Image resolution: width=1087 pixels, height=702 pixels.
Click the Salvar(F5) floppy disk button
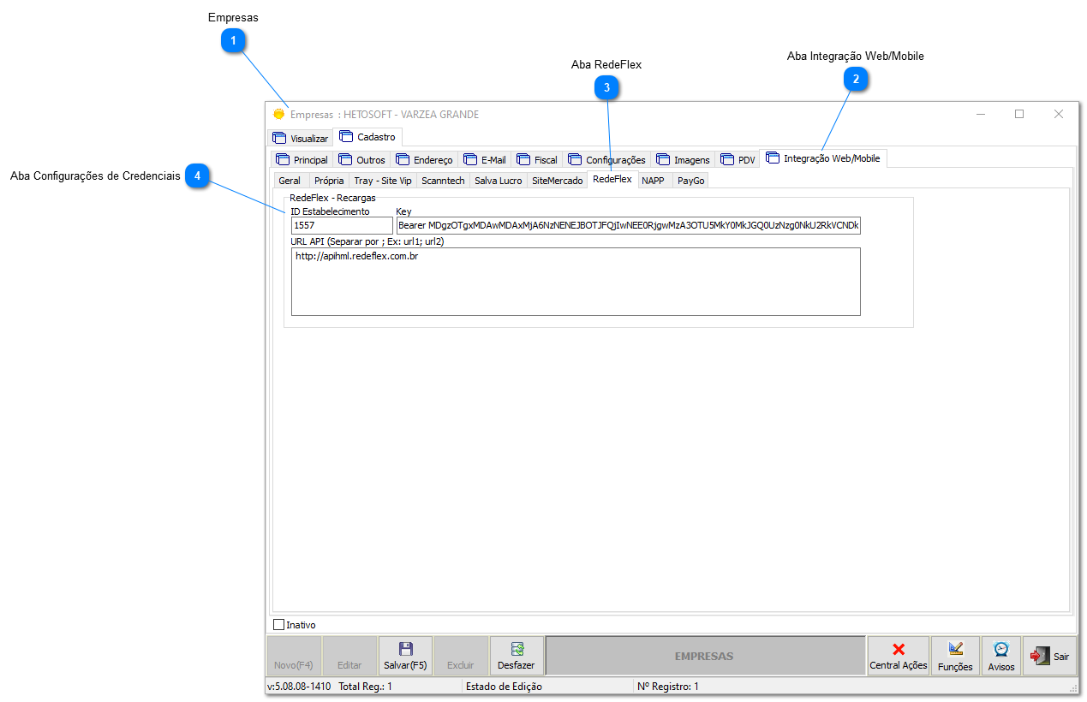click(405, 656)
